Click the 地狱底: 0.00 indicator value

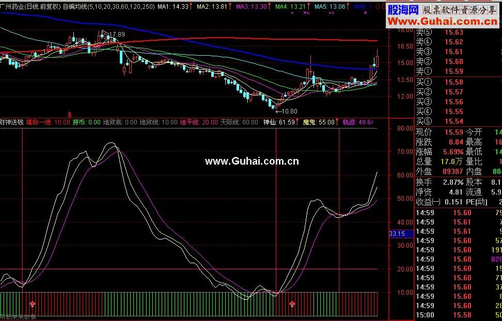point(120,122)
